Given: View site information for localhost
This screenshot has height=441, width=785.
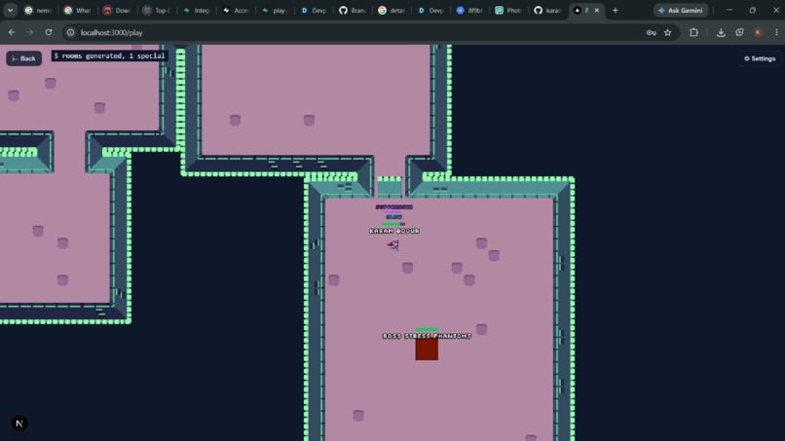Looking at the screenshot, I should 70,32.
